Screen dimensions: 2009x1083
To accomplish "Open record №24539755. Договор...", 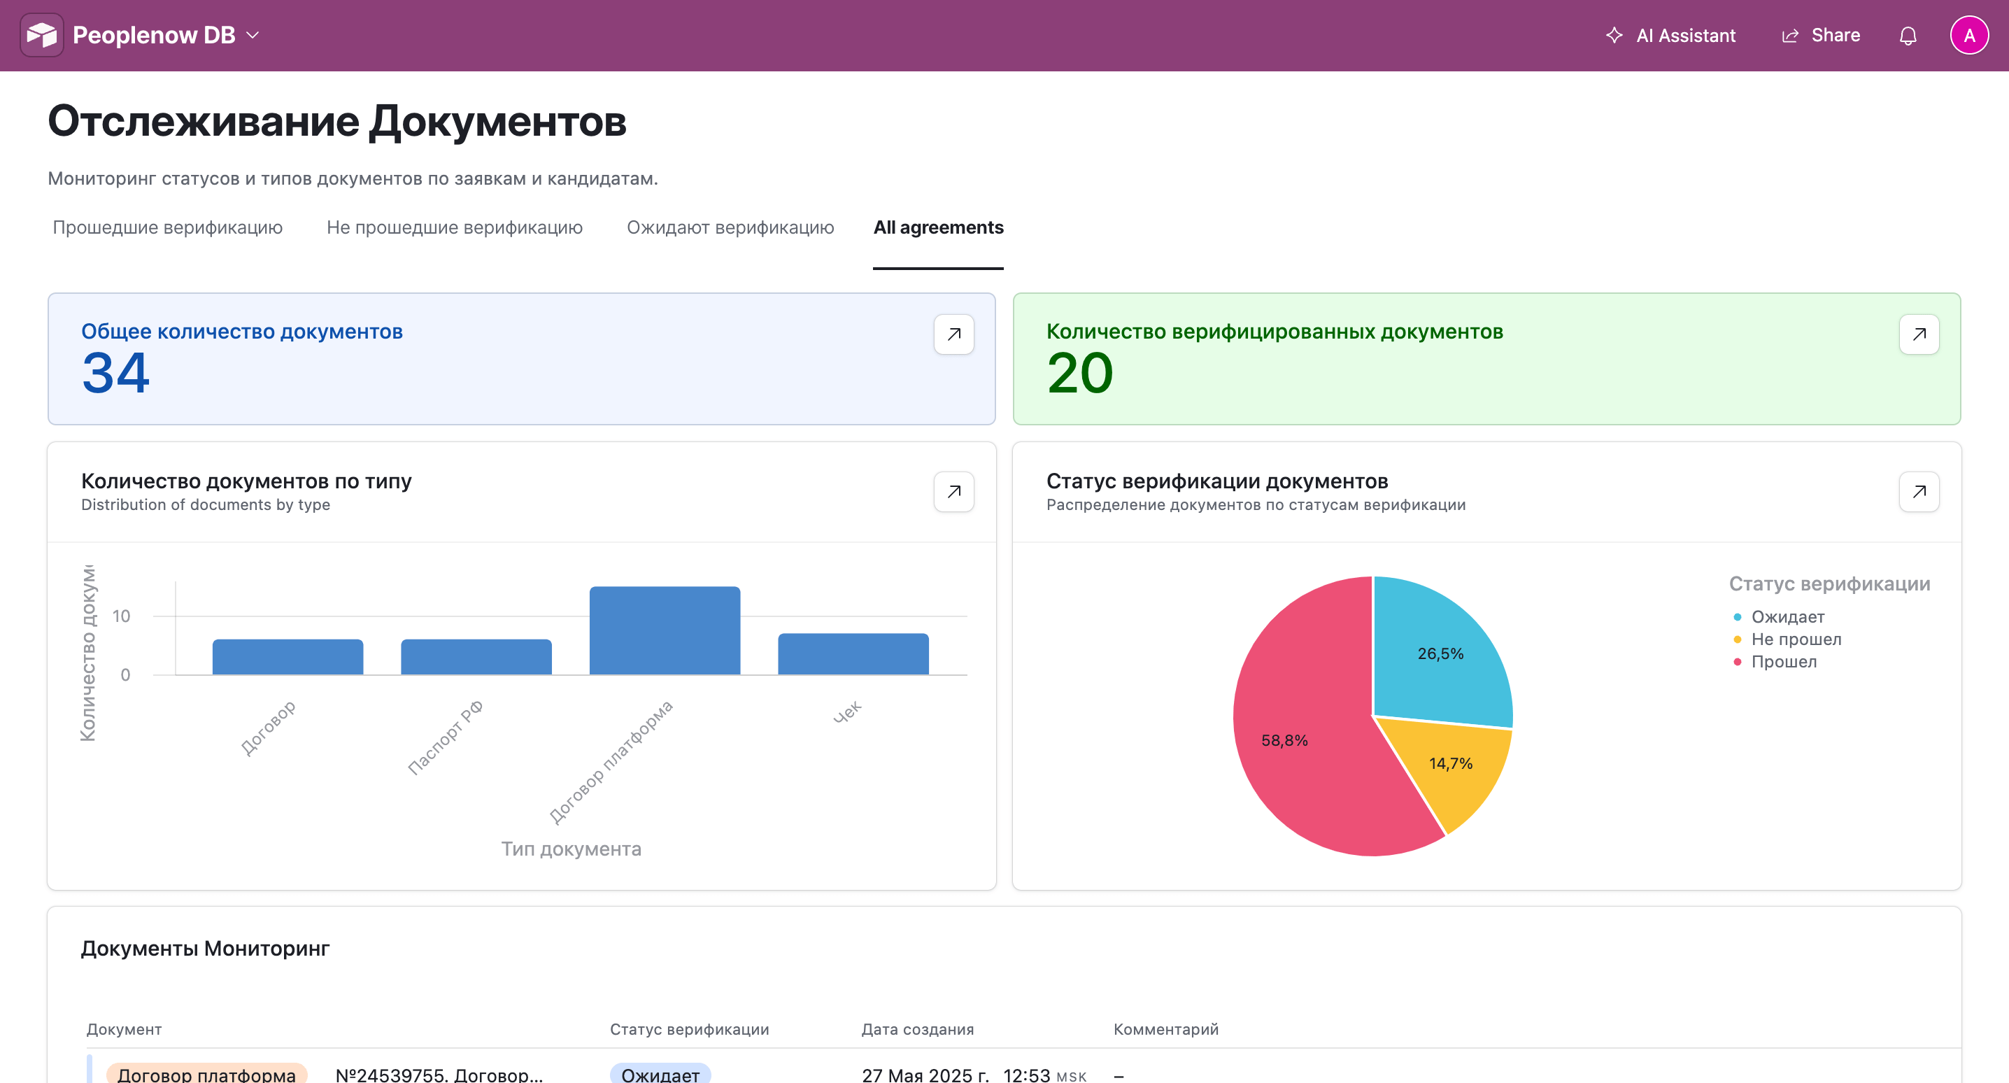I will (439, 1075).
